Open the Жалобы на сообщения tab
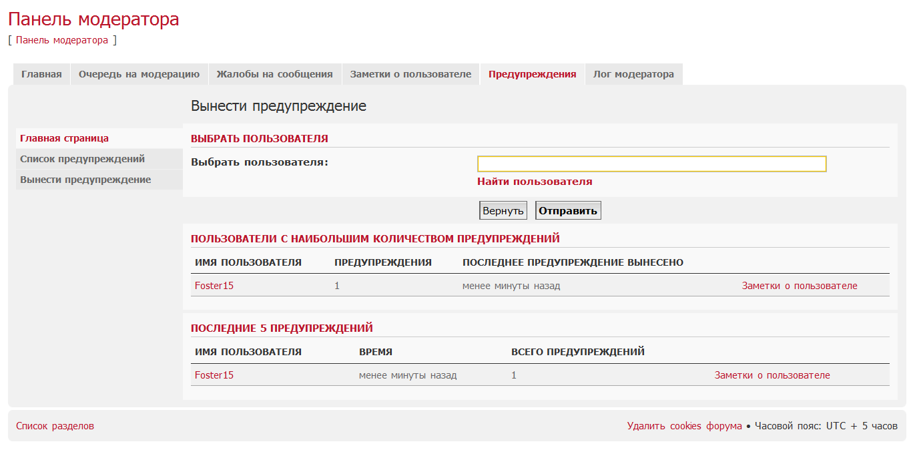The image size is (911, 452). 274,74
